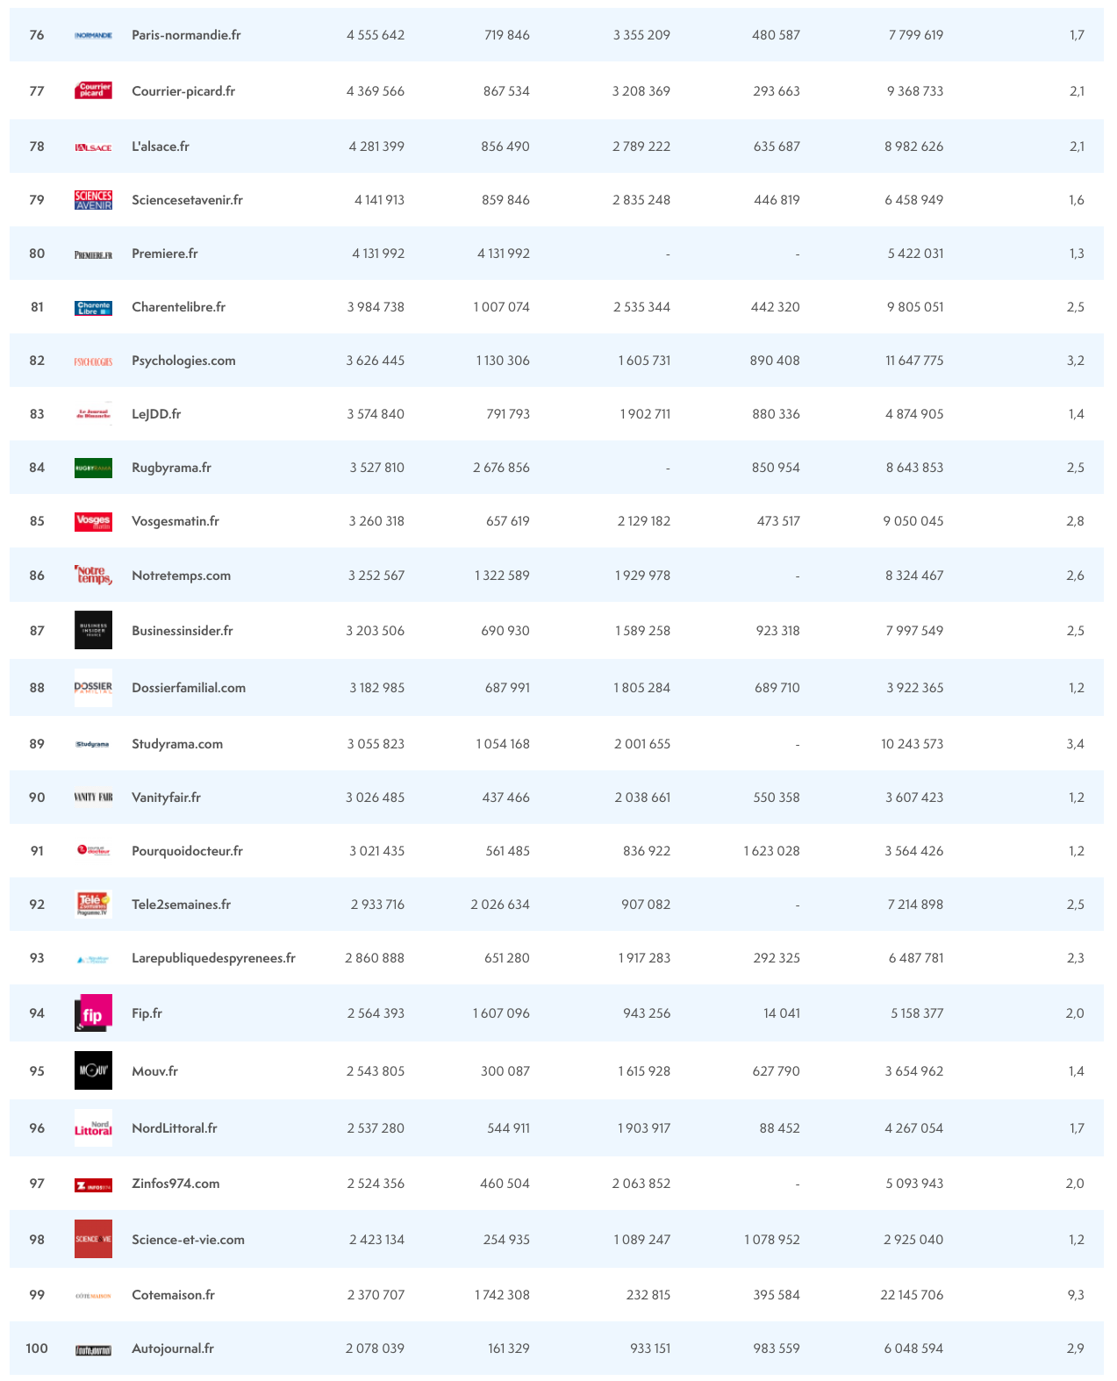
Task: Click the Mouv black logo
Action: pyautogui.click(x=93, y=1070)
